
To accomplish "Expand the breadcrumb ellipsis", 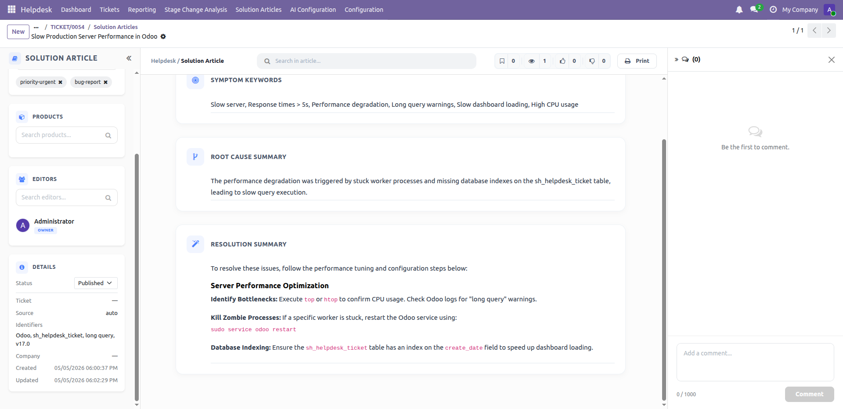I will (36, 27).
